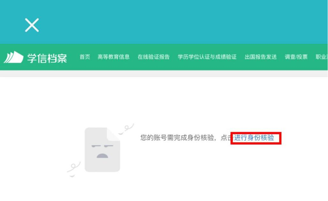Click the 您的账号需完成身份核验 message text
The width and height of the screenshot is (328, 201).
pos(177,138)
